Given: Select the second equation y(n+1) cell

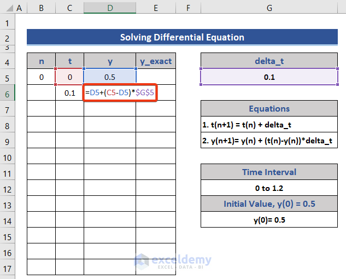Looking at the screenshot, I should (x=269, y=141).
